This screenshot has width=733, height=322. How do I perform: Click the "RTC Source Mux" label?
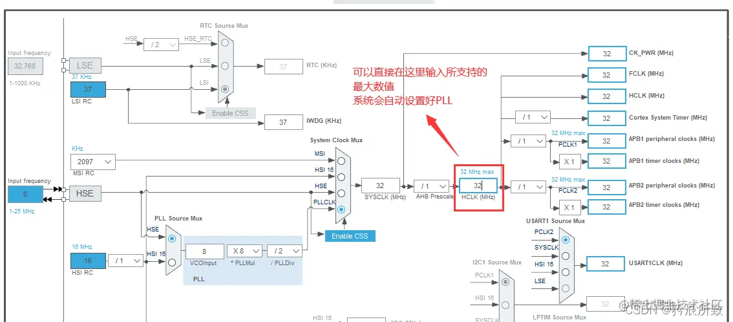[224, 26]
